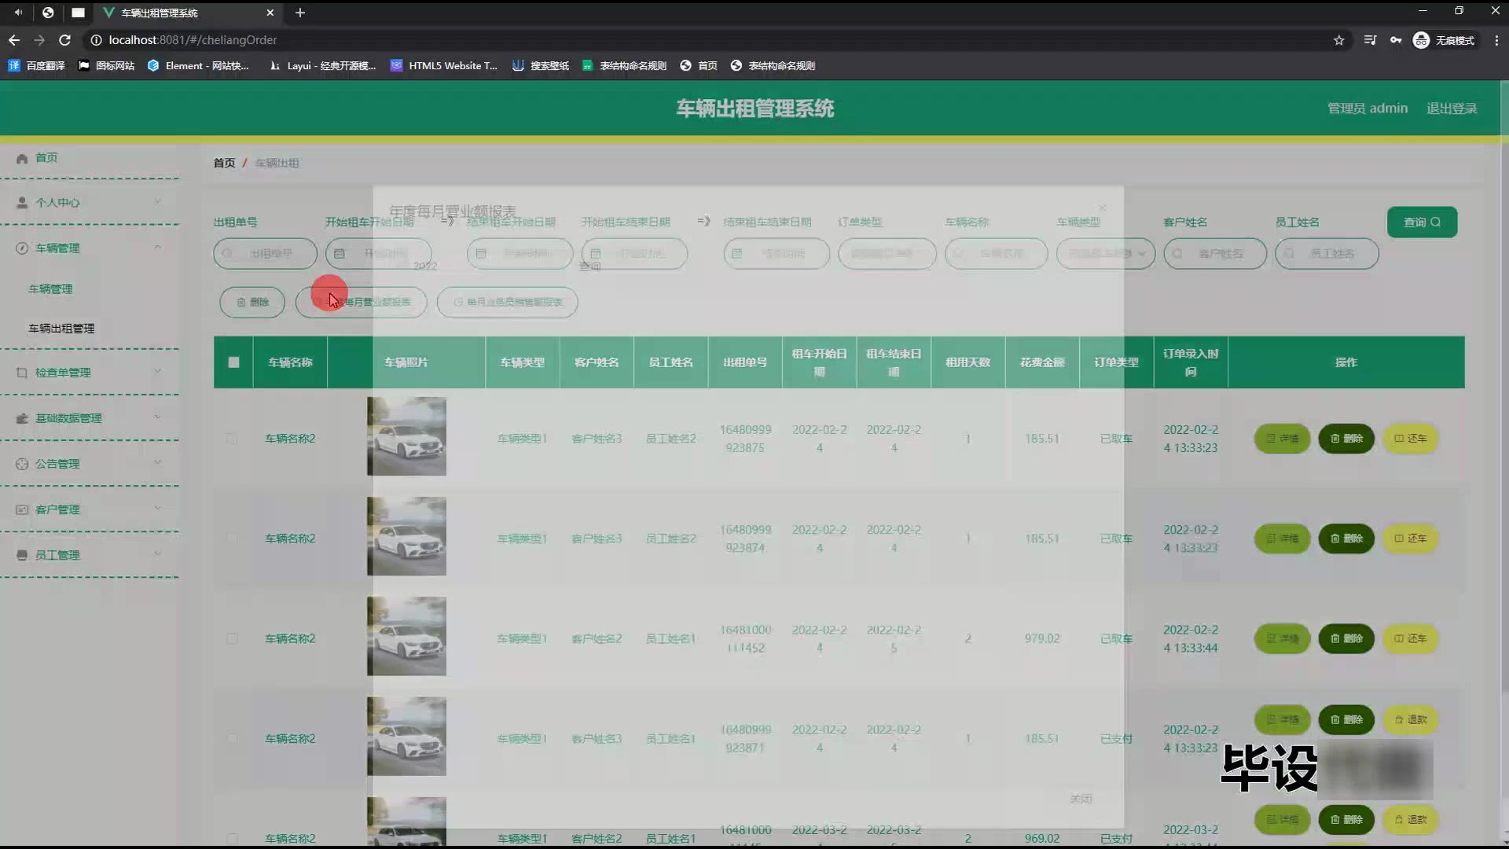Image resolution: width=1509 pixels, height=849 pixels.
Task: Click 还车 for order ending 923875
Action: [1411, 439]
